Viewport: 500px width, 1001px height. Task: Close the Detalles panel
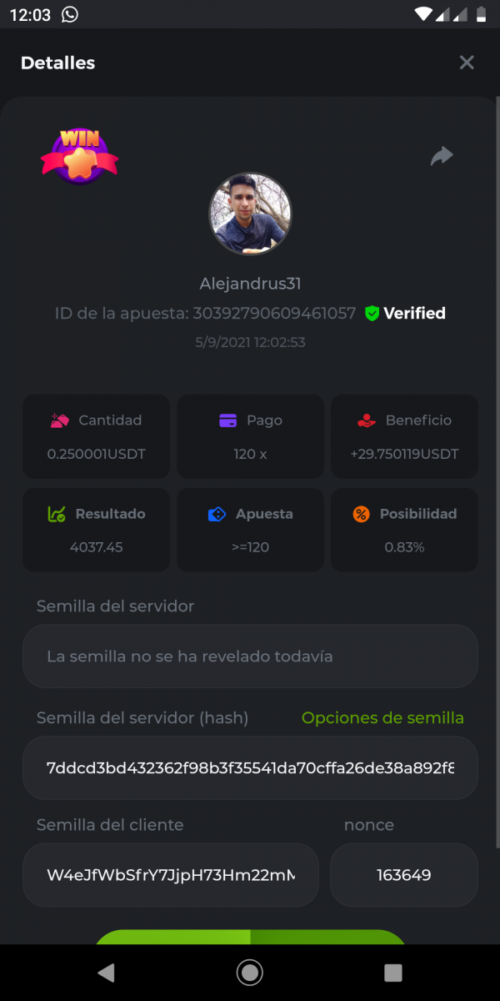pyautogui.click(x=467, y=63)
